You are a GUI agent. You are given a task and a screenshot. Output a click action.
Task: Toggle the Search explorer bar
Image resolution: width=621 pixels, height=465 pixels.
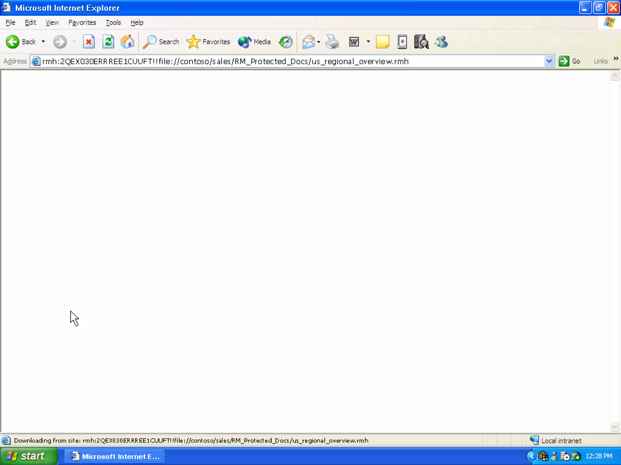[161, 42]
